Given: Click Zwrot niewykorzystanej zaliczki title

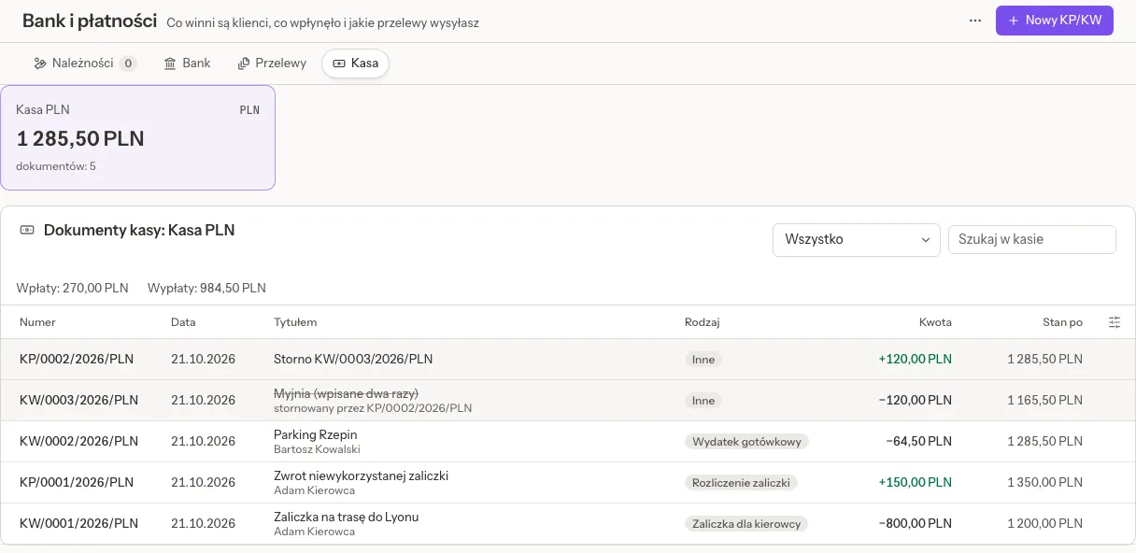Looking at the screenshot, I should [x=362, y=476].
